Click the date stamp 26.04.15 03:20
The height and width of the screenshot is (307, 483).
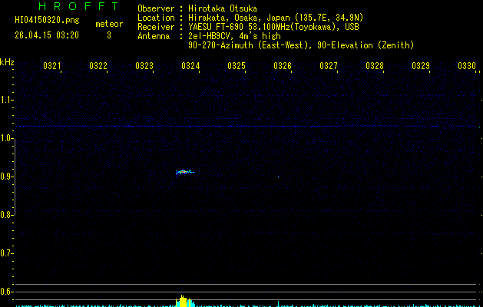point(47,35)
